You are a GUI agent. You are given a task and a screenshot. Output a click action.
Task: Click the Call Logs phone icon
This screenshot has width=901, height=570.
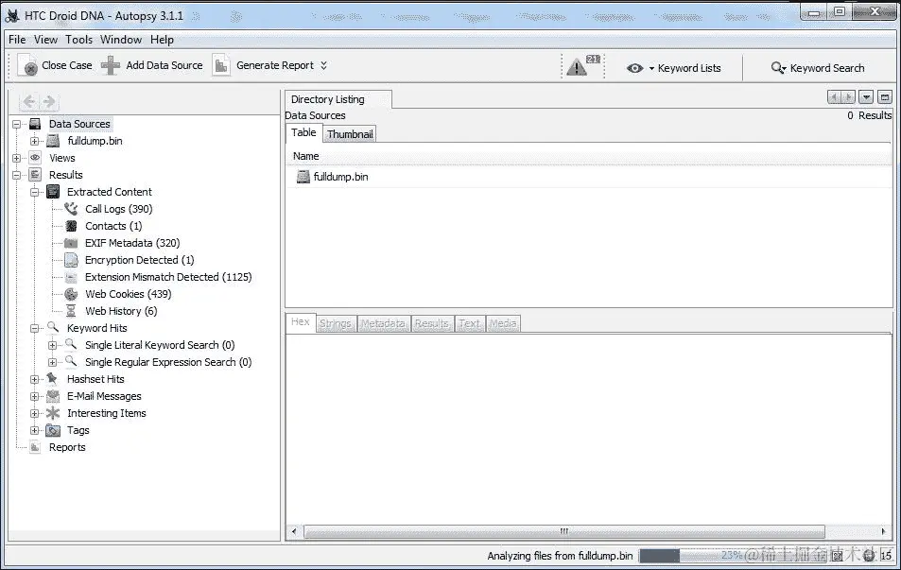71,209
